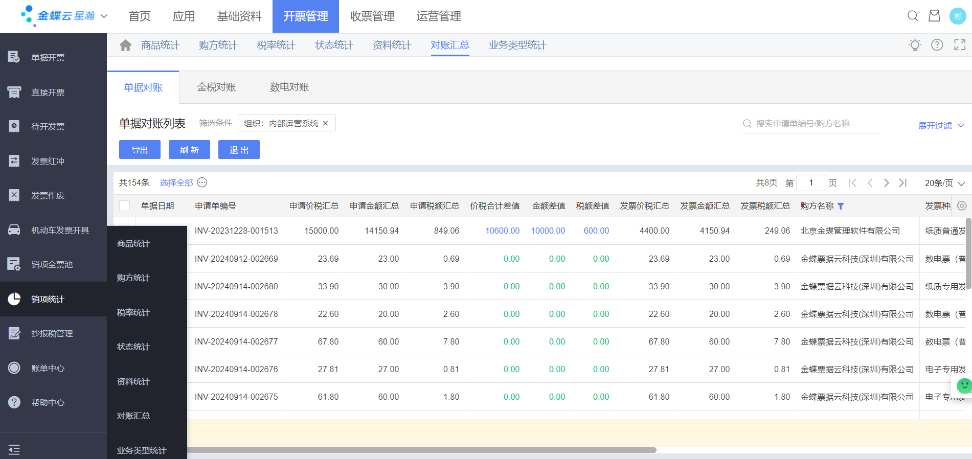Click the home icon in breadcrumb bar
972x459 pixels.
coord(125,45)
